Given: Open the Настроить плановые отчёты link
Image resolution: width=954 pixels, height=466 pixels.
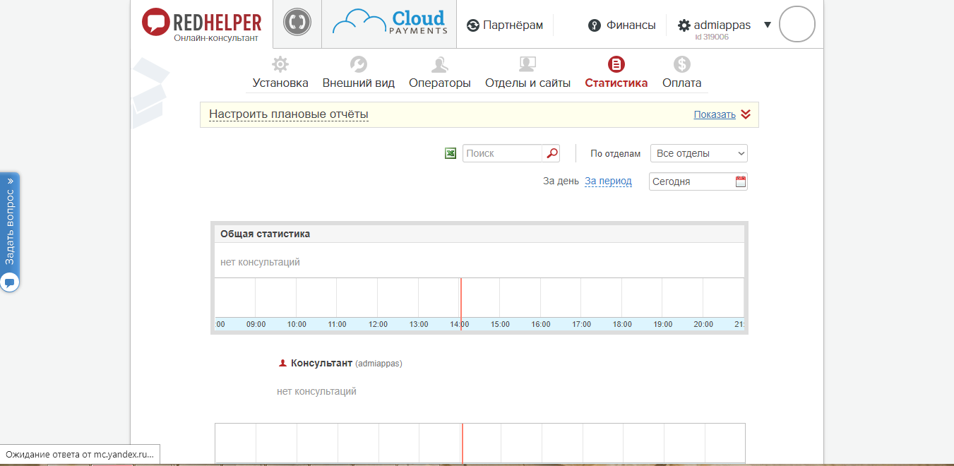Looking at the screenshot, I should 289,113.
